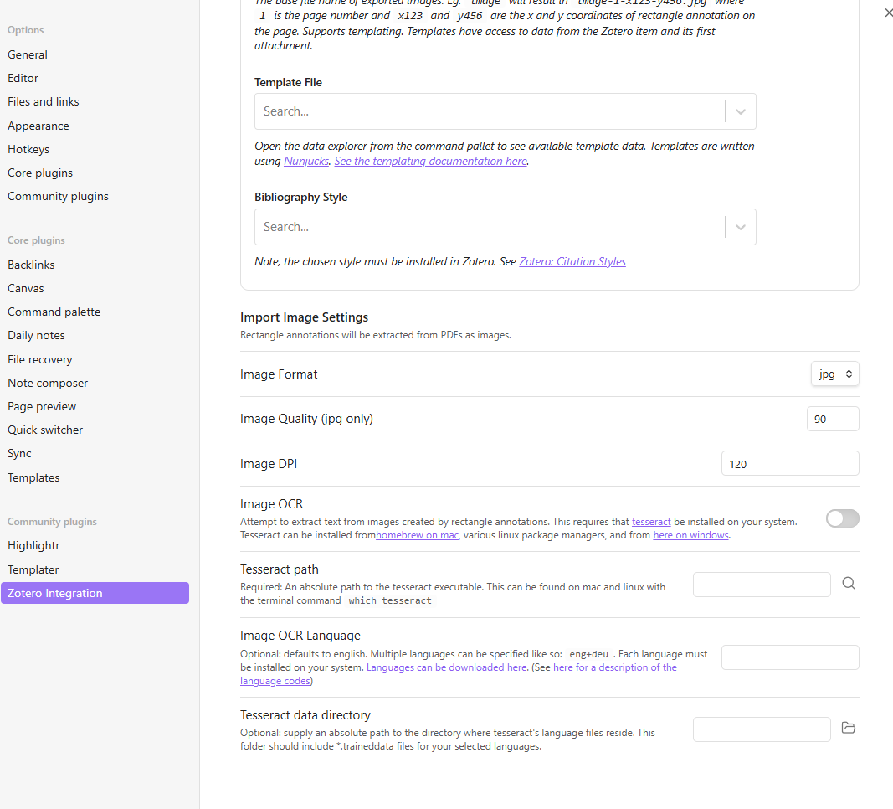
Task: Open the Image Format jpg dropdown
Action: [834, 374]
